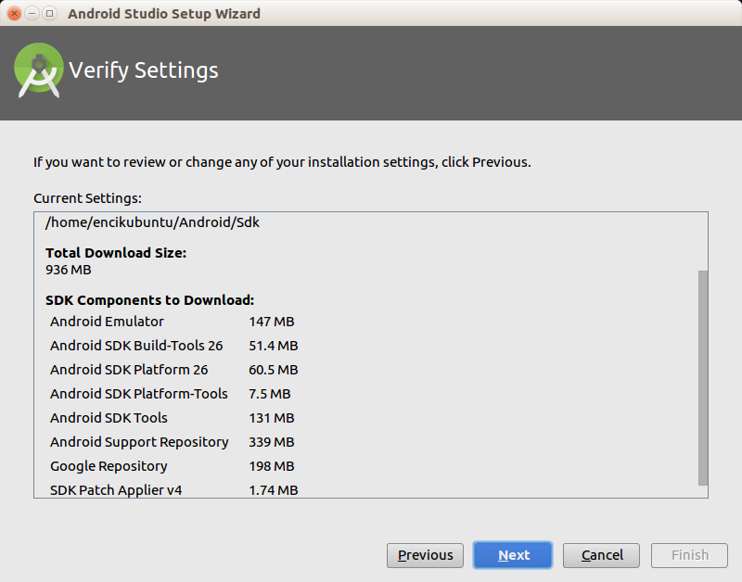Click the Android Studio Setup Wizard title bar

(371, 14)
